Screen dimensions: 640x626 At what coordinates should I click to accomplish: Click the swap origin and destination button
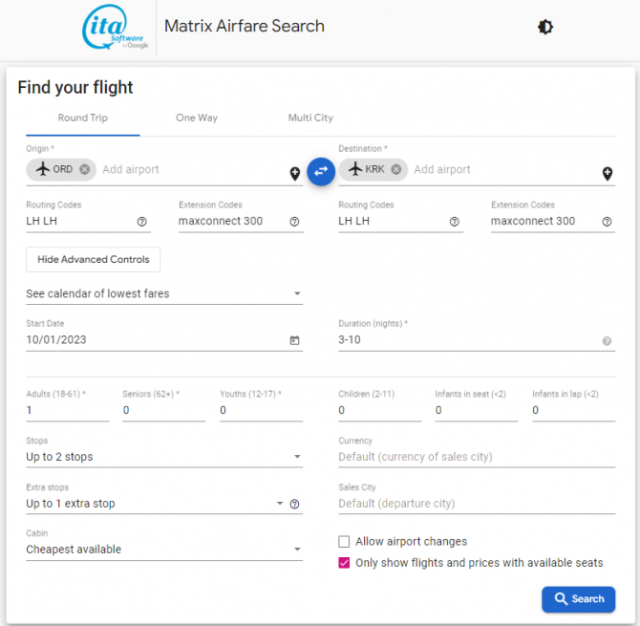(x=321, y=171)
